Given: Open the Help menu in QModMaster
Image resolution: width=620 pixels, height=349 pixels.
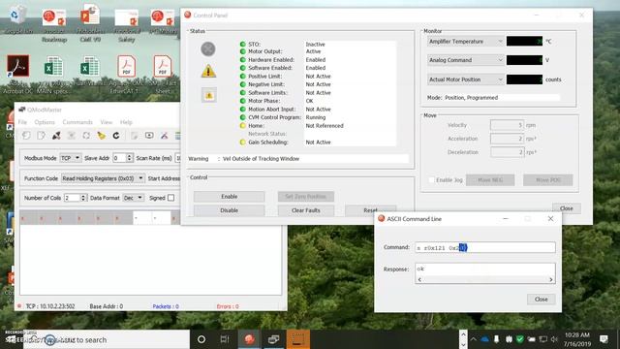Looking at the screenshot, I should coord(126,122).
